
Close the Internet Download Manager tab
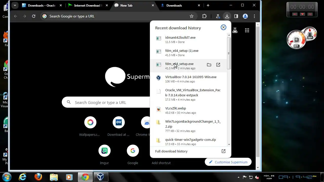(107, 5)
